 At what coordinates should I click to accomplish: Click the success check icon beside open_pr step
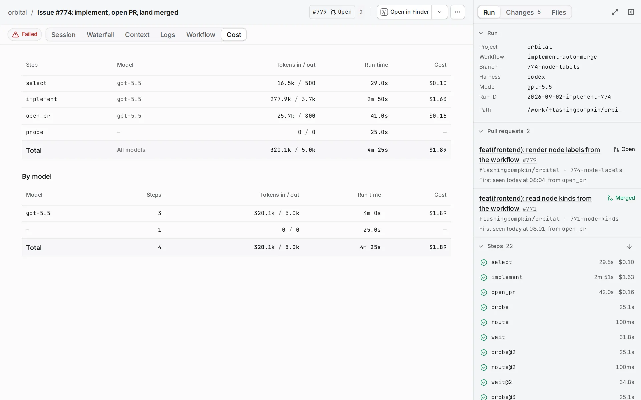pyautogui.click(x=484, y=293)
